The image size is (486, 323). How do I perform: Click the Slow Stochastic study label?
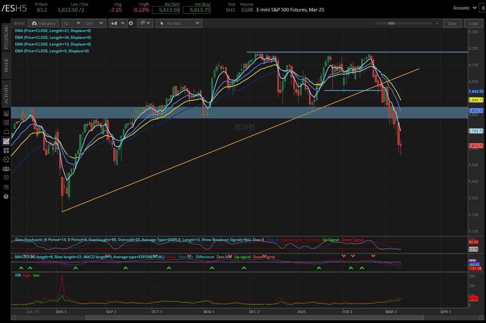click(x=133, y=240)
